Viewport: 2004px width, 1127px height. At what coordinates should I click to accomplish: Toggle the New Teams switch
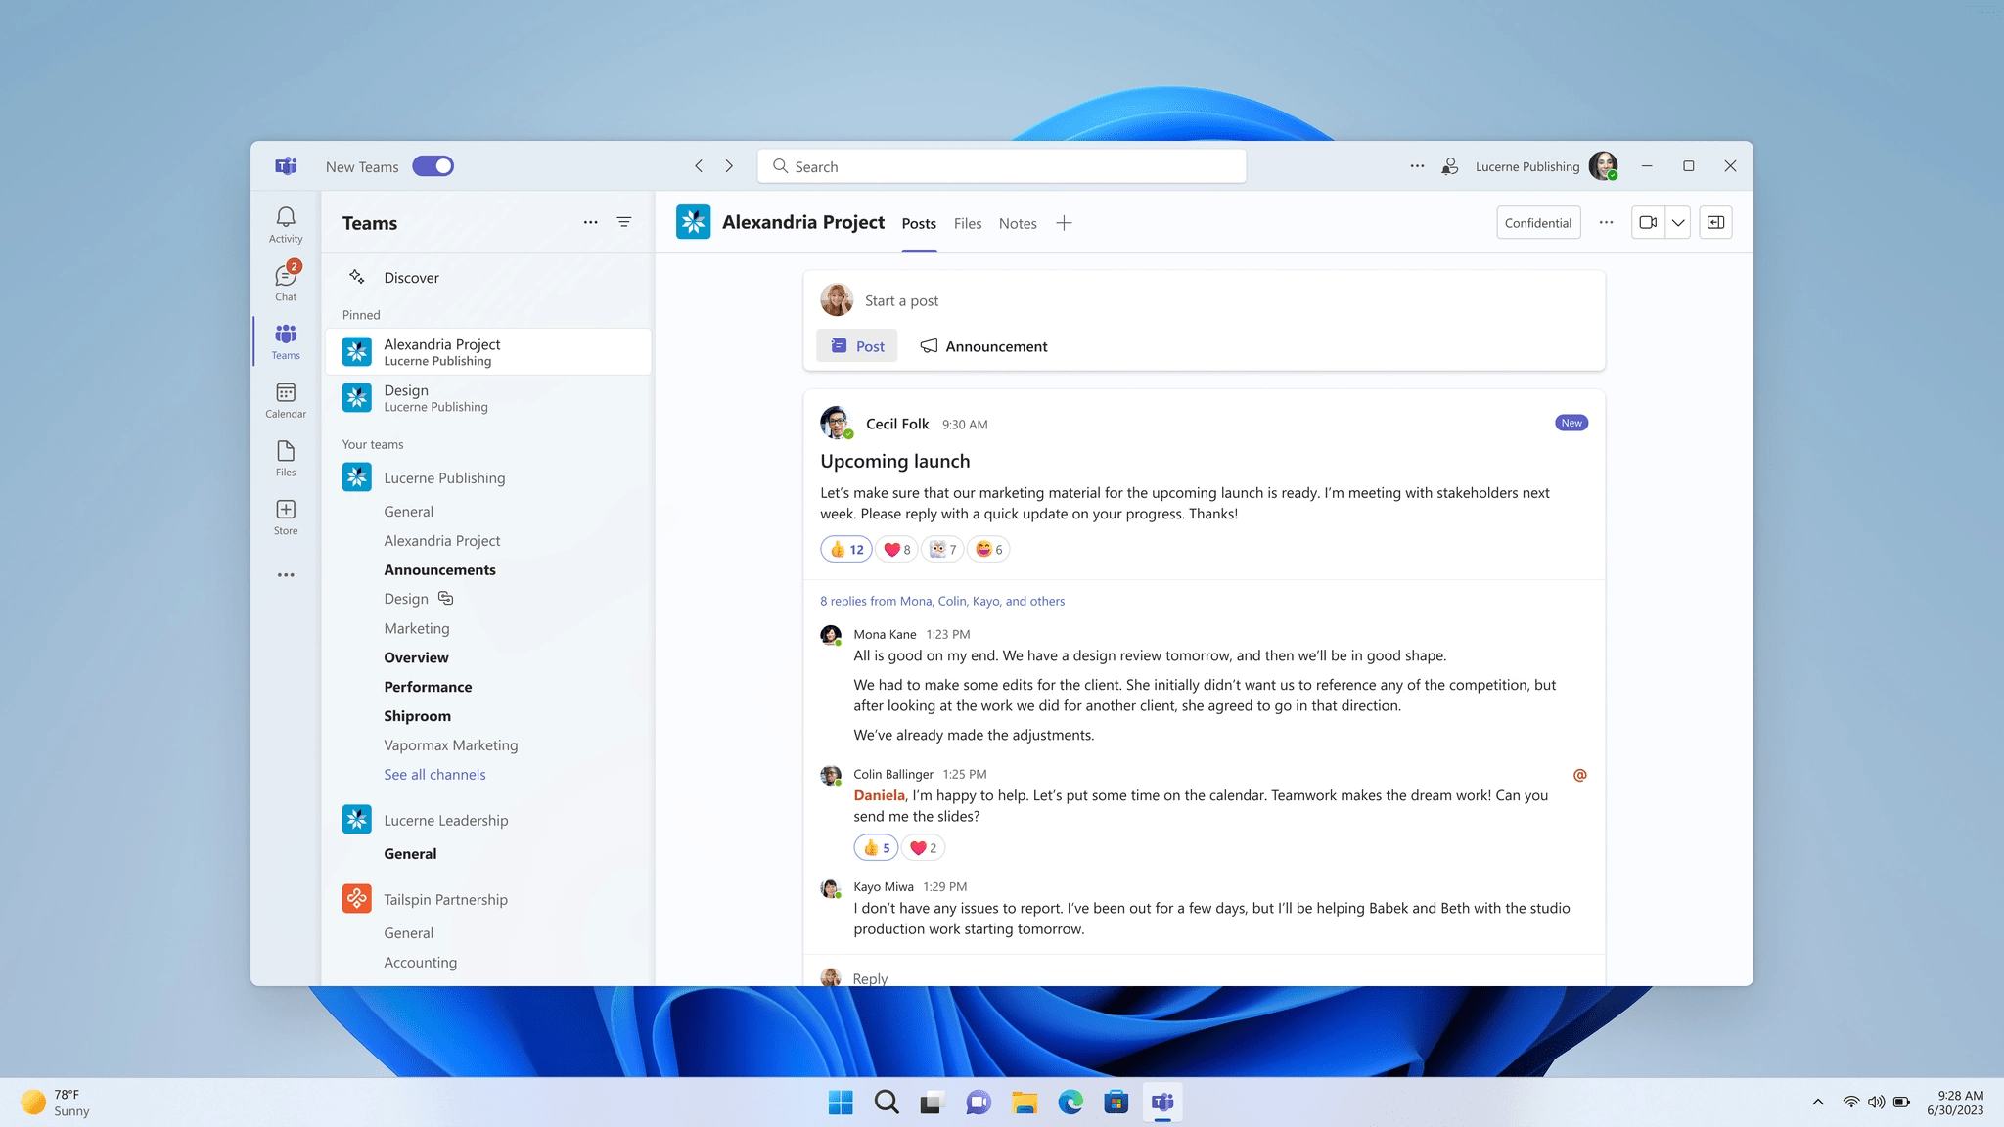pyautogui.click(x=433, y=165)
